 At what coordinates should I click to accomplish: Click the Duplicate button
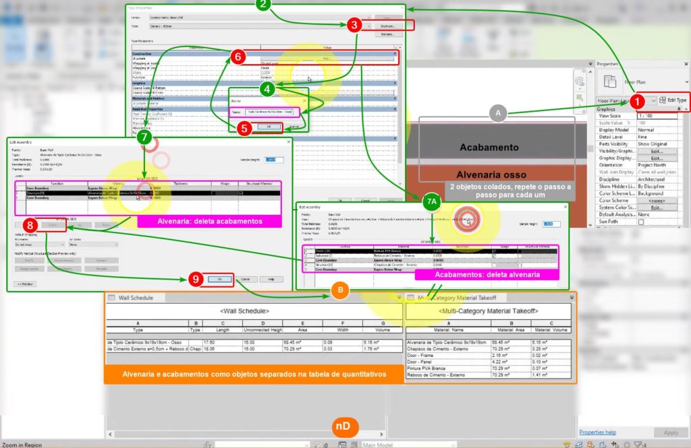[x=387, y=26]
